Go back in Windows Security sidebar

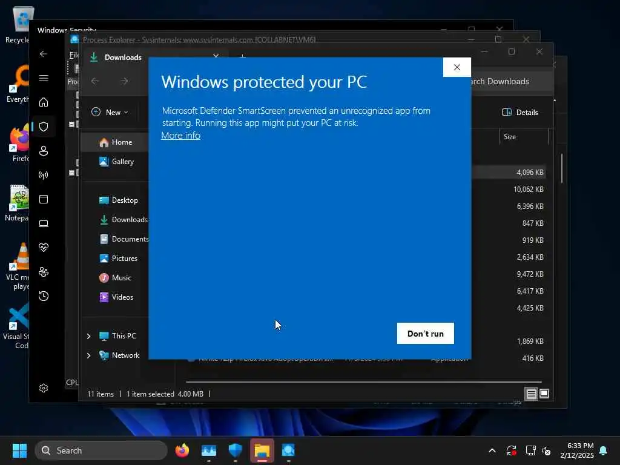click(x=44, y=54)
